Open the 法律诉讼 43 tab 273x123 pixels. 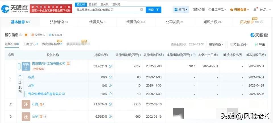[59, 22]
